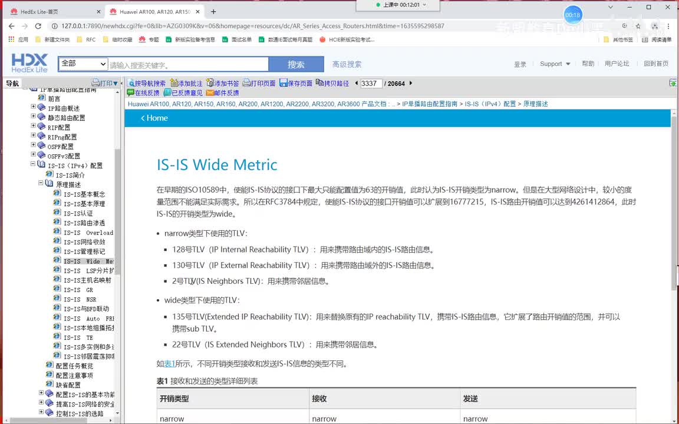Switch to Huawei AR100 browser tab
This screenshot has width=679, height=424.
(x=154, y=12)
